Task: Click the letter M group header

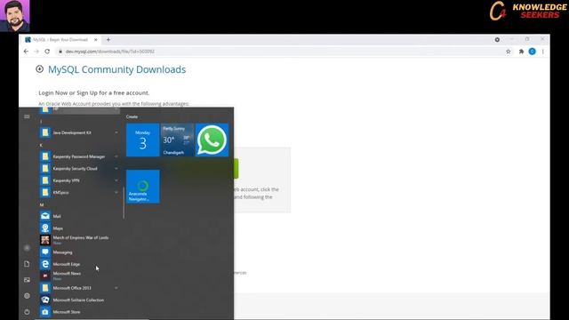Action: point(42,205)
